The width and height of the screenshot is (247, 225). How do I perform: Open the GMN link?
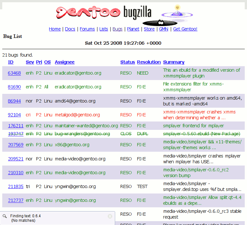click(x=163, y=29)
